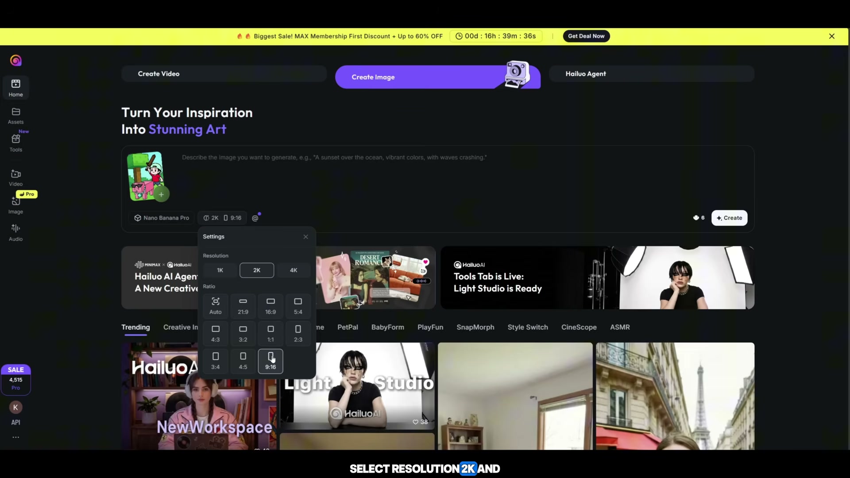
Task: Click the Hailuo logo icon
Action: pos(16,60)
